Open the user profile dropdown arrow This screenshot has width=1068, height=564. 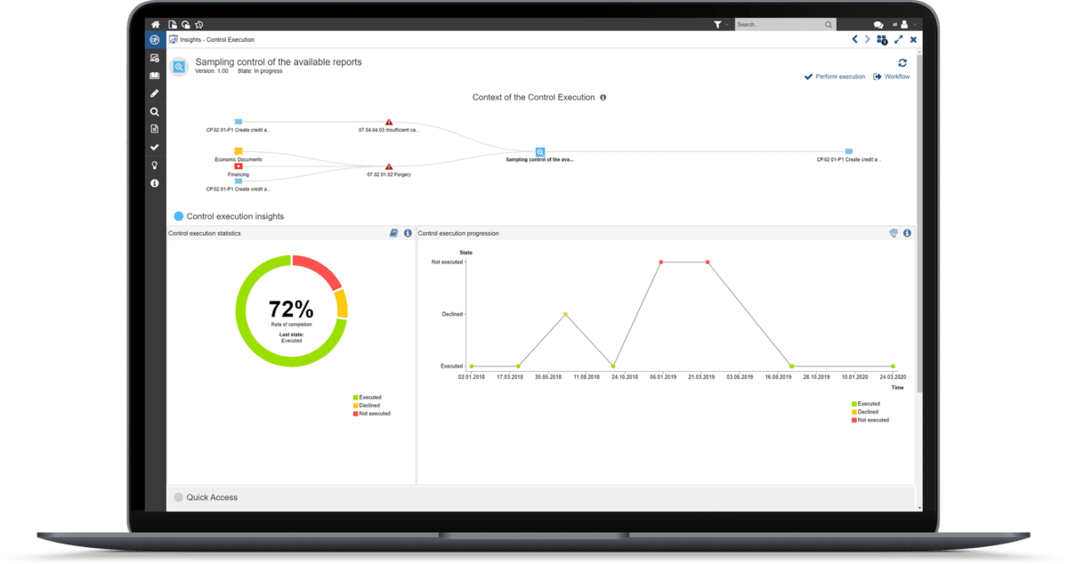[914, 25]
